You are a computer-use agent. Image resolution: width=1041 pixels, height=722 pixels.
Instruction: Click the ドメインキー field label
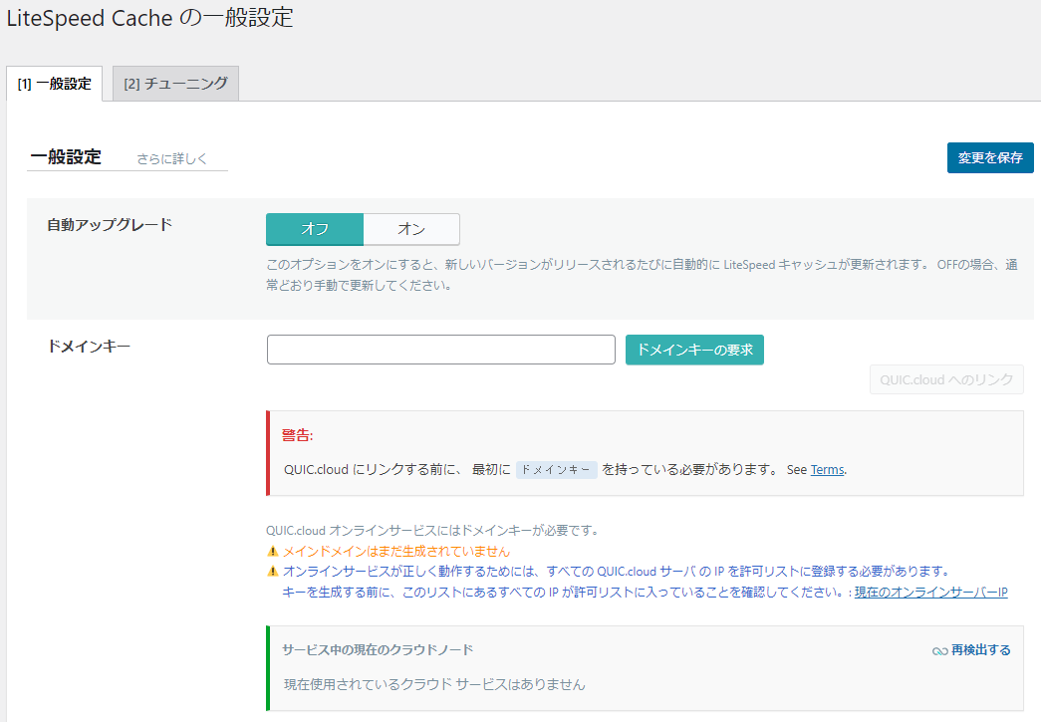89,347
